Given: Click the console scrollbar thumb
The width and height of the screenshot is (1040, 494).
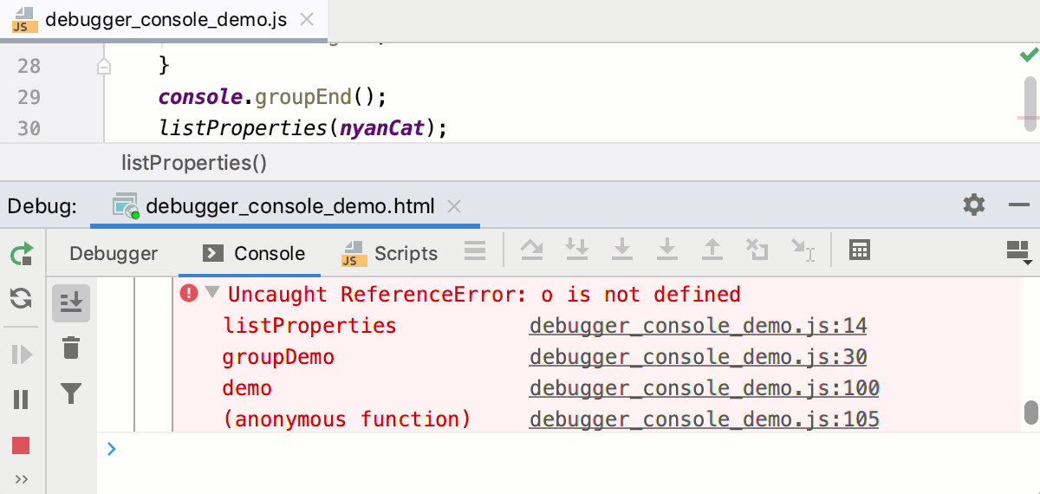Looking at the screenshot, I should [x=1030, y=411].
